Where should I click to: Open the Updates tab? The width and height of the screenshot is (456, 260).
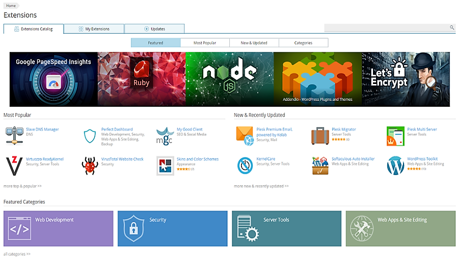tap(154, 29)
